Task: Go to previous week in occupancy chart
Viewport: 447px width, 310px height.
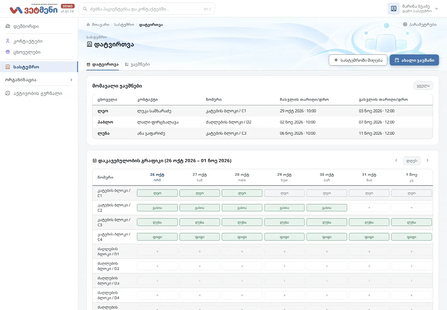Action: point(396,160)
